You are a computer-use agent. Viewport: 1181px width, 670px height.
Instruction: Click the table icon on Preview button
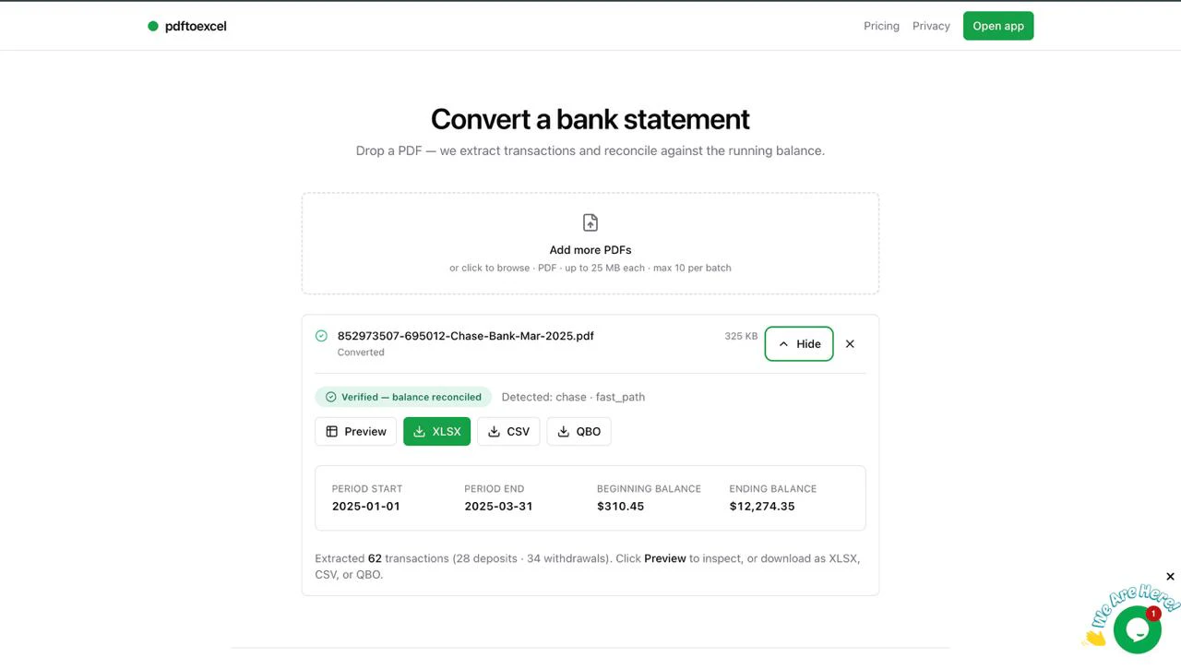pos(332,431)
